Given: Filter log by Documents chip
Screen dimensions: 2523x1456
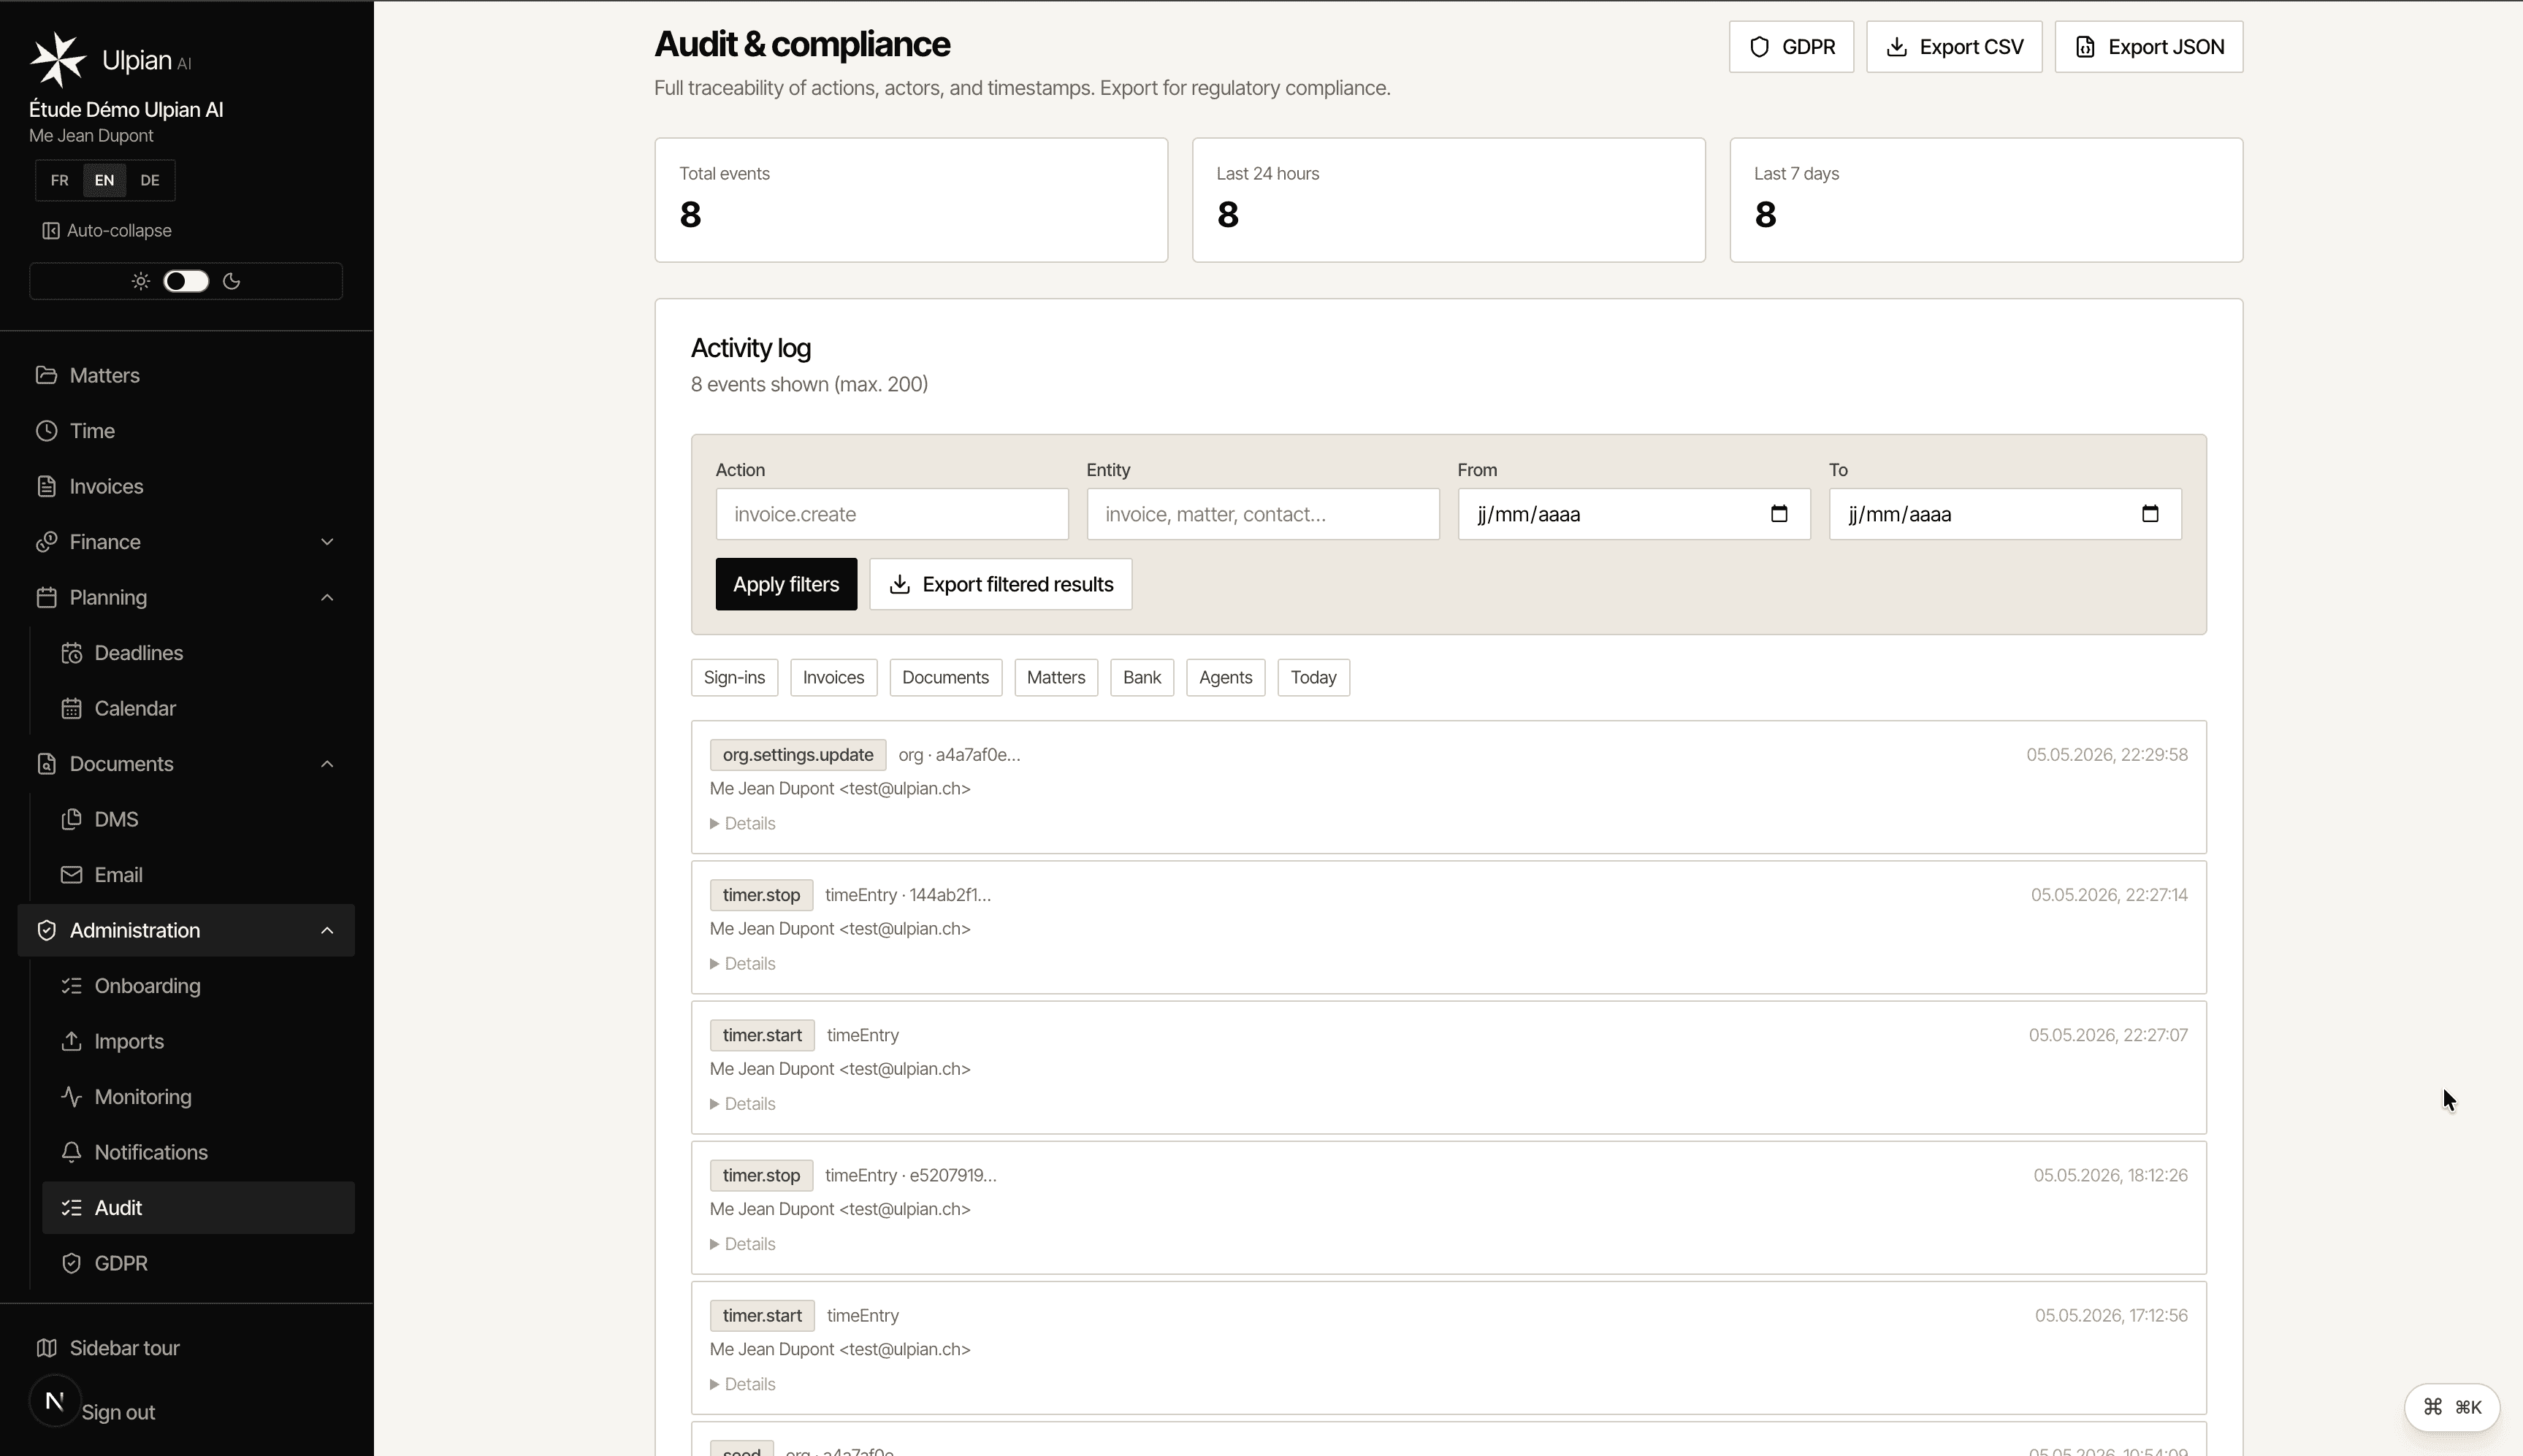Looking at the screenshot, I should coord(945,677).
